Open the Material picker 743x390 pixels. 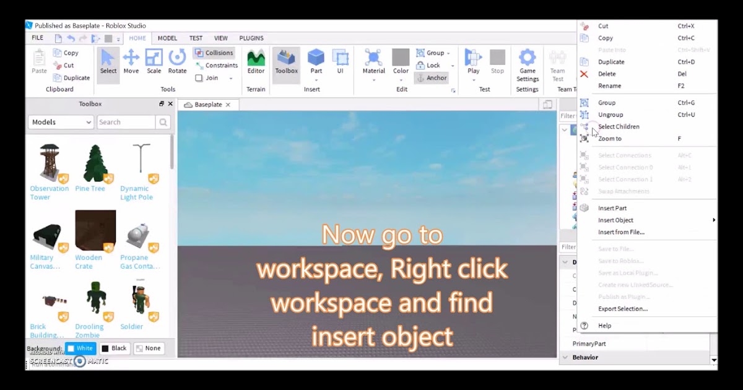click(x=373, y=62)
